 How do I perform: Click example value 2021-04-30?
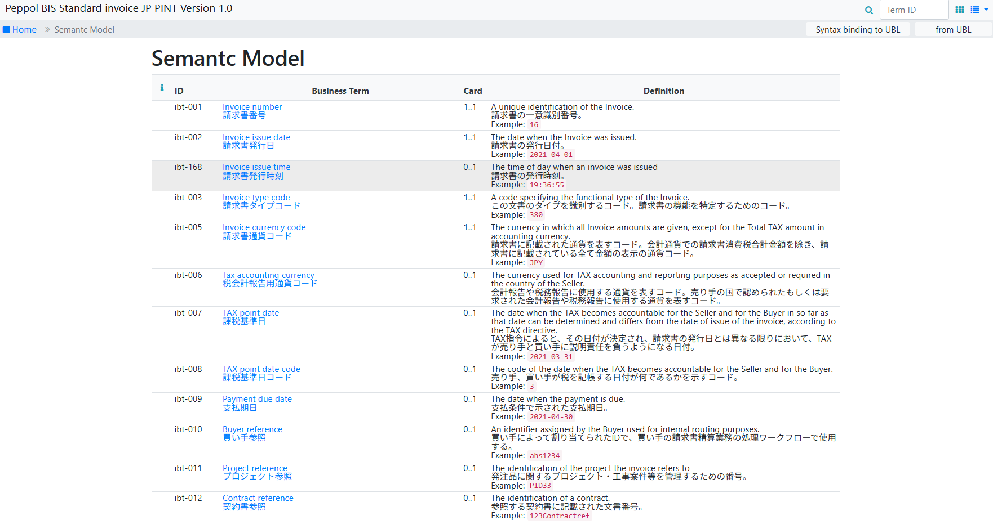click(551, 417)
